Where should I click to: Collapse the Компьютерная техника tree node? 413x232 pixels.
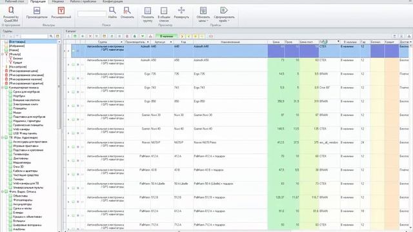3,88
